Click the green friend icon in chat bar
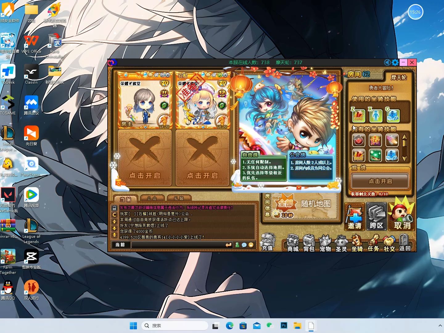 point(237,245)
